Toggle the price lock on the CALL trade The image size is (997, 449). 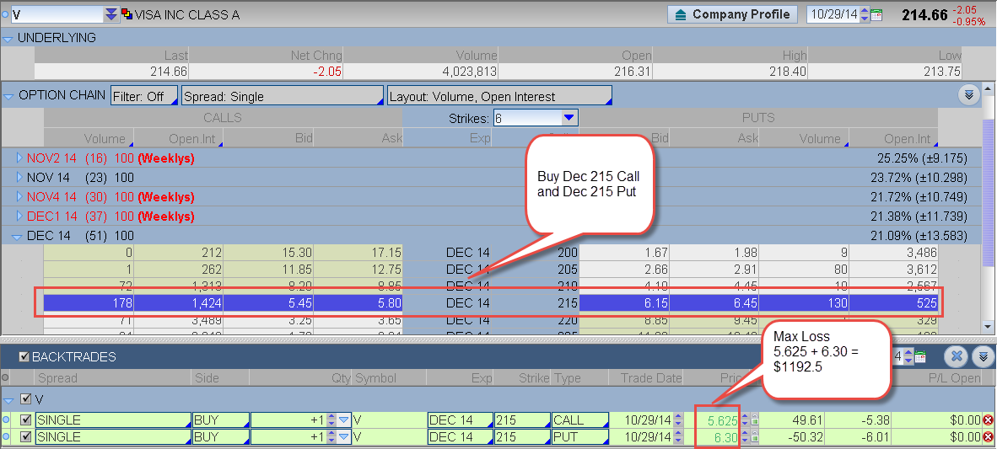pos(755,420)
